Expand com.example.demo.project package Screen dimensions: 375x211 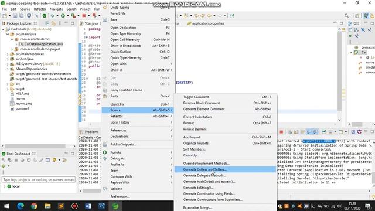12,49
